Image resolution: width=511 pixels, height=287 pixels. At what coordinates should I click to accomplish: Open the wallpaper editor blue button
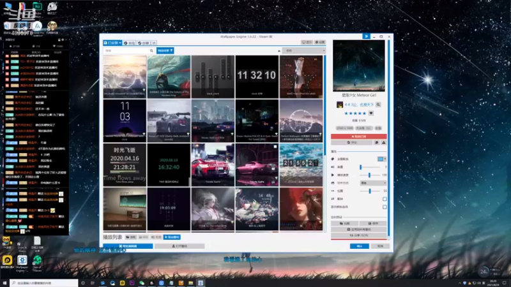(x=128, y=246)
